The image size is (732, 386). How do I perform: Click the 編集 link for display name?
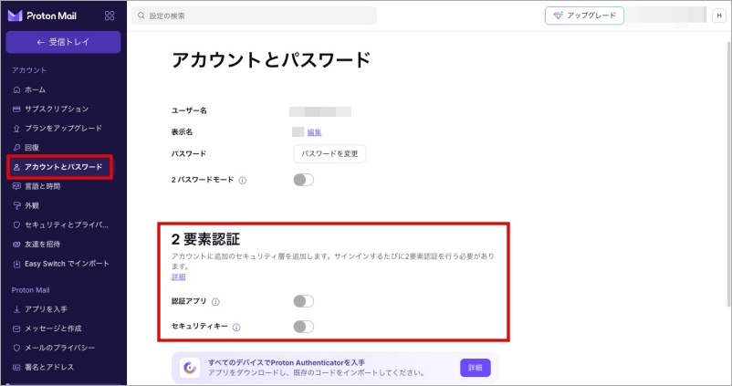click(314, 132)
